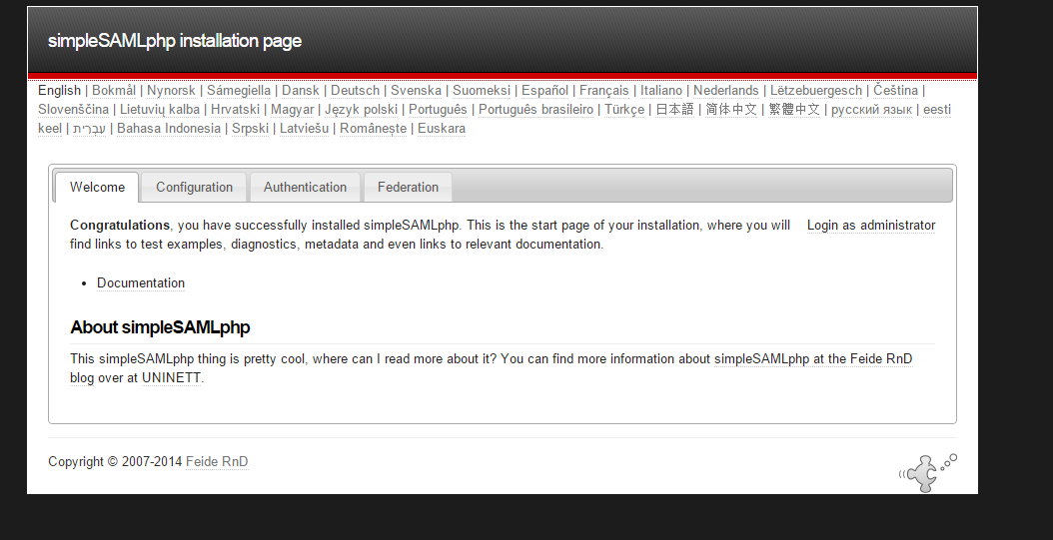Choose Deutsch language
The image size is (1053, 540).
(356, 91)
